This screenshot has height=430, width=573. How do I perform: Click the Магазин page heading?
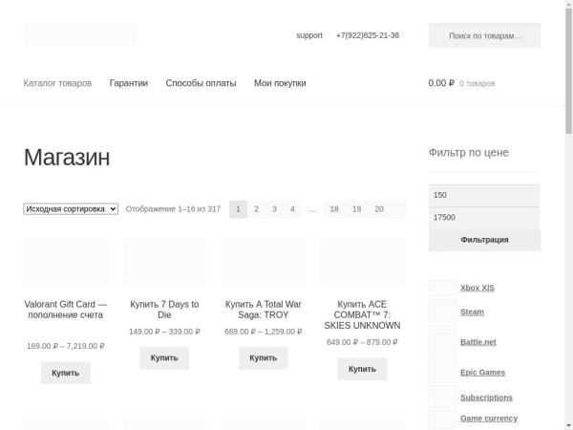(x=67, y=158)
